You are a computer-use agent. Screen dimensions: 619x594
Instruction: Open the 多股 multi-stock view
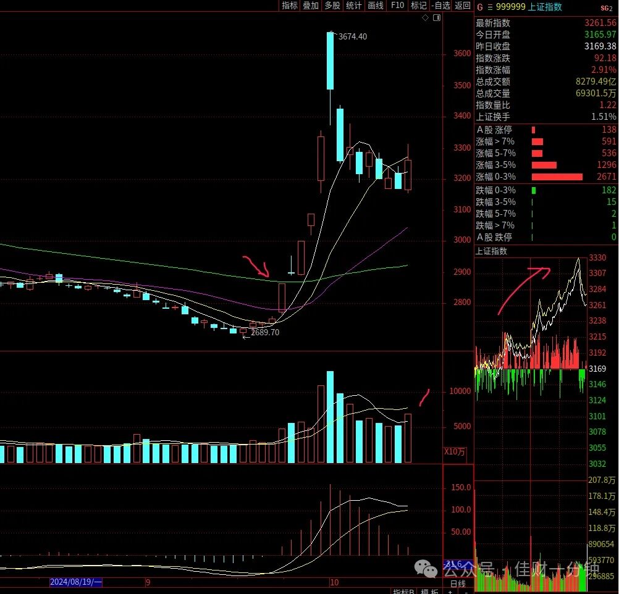[x=332, y=6]
